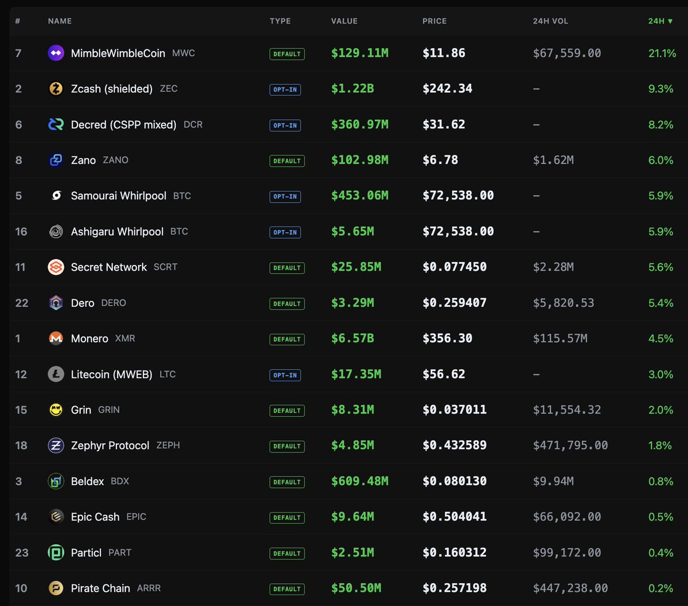Click the OPT-IN badge in Zcash row
The image size is (688, 606).
(285, 89)
